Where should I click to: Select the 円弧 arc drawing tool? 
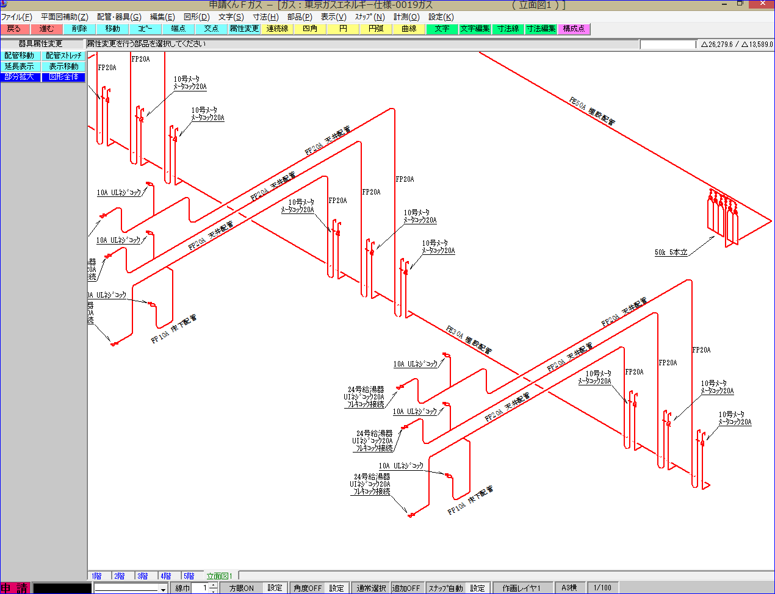376,29
